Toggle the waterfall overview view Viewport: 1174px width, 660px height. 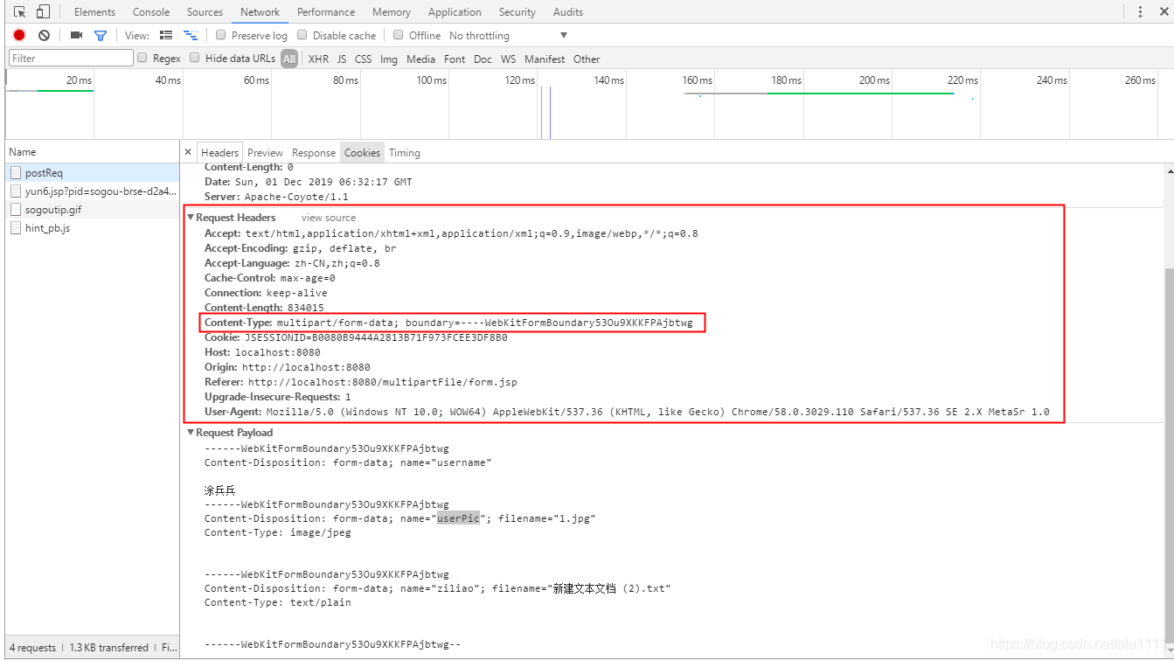click(191, 35)
